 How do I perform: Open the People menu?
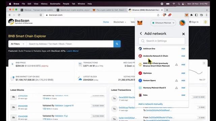coord(66,4)
